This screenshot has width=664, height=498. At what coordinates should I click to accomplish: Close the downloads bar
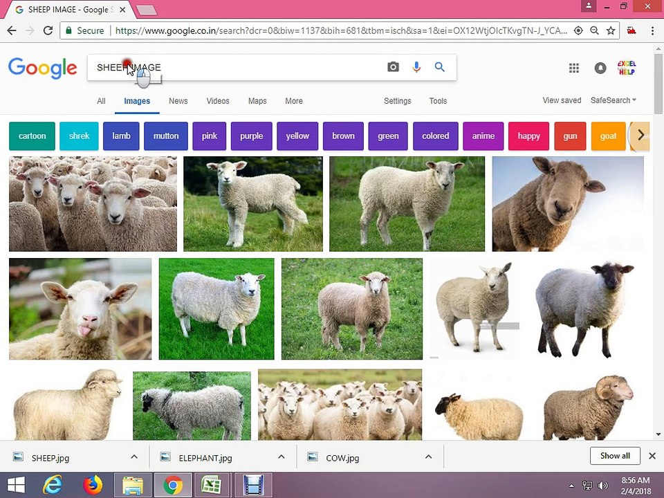click(x=652, y=456)
